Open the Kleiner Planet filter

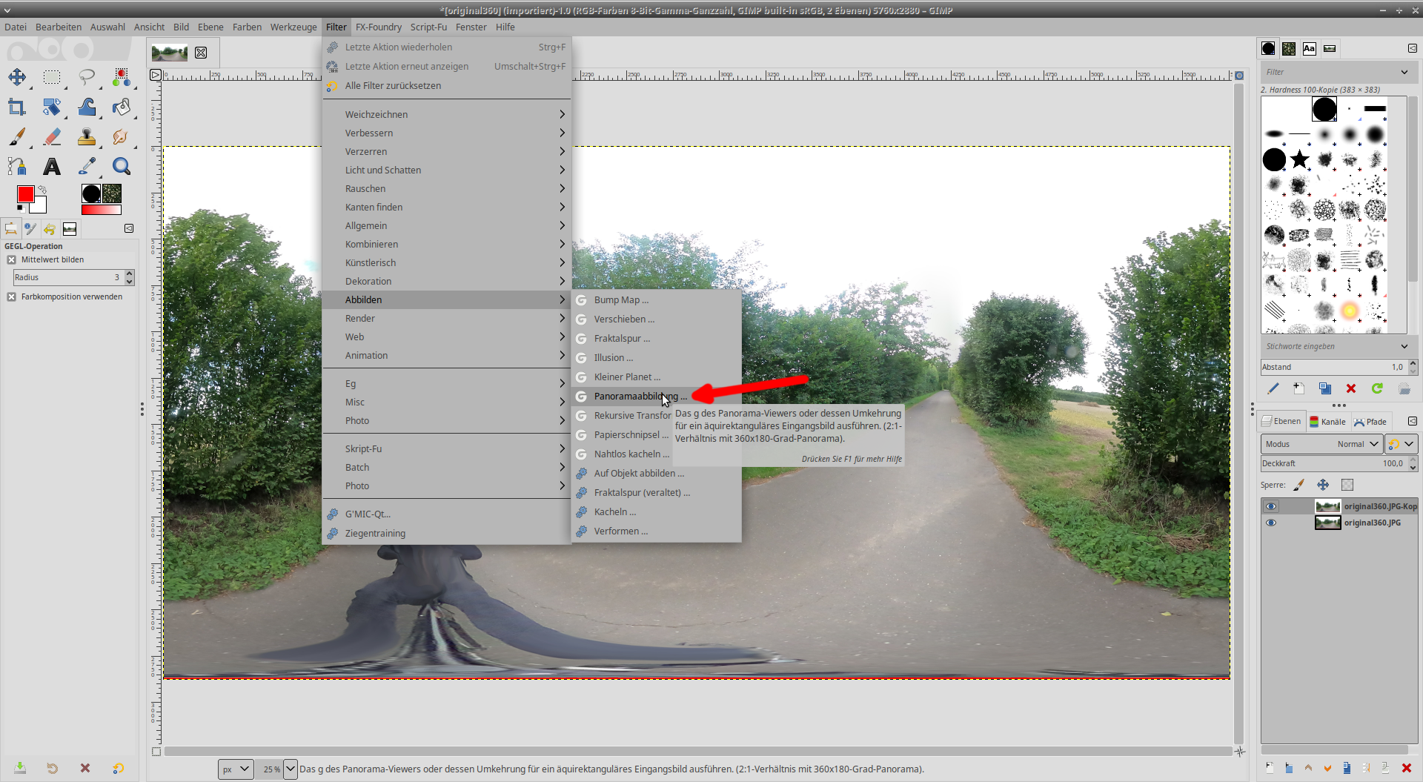coord(626,377)
